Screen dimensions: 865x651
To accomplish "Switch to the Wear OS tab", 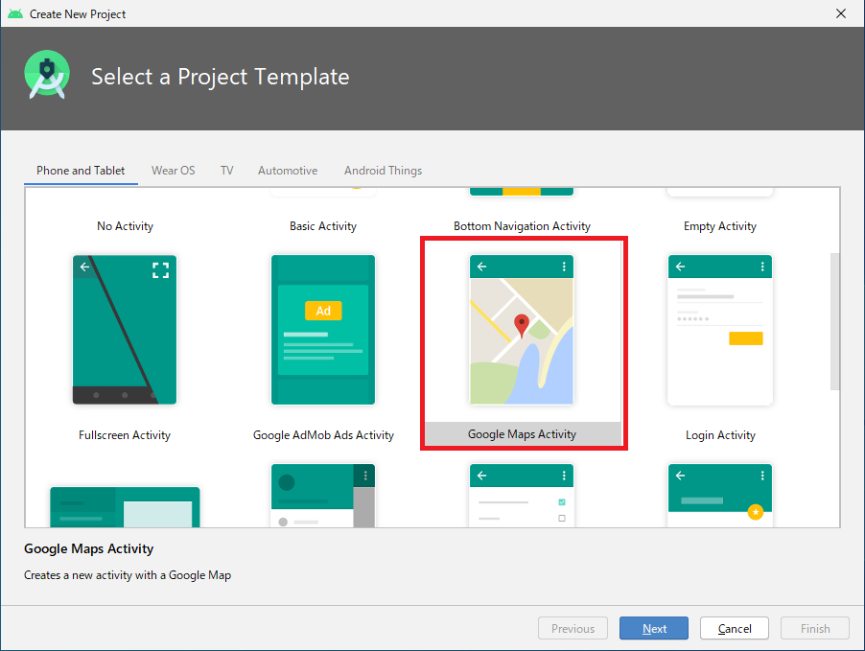I will [173, 171].
